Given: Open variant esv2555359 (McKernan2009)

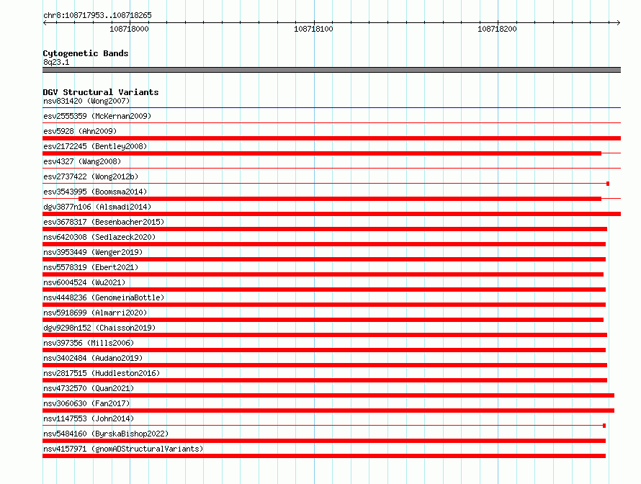Looking at the screenshot, I should pyautogui.click(x=97, y=116).
